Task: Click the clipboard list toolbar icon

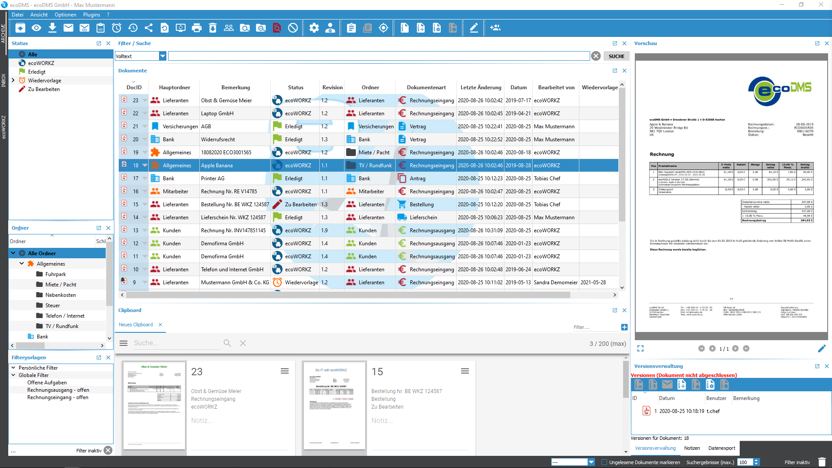Action: coord(351,28)
